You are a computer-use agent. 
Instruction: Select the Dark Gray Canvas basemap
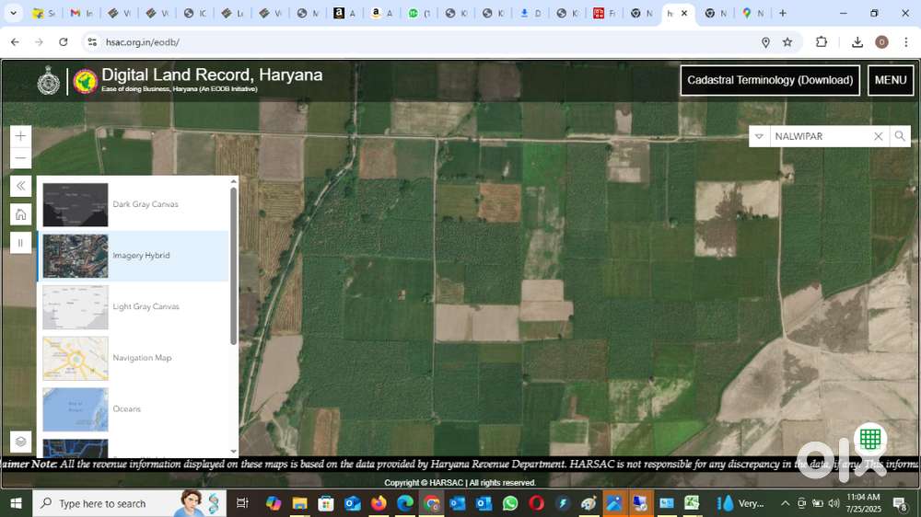134,204
